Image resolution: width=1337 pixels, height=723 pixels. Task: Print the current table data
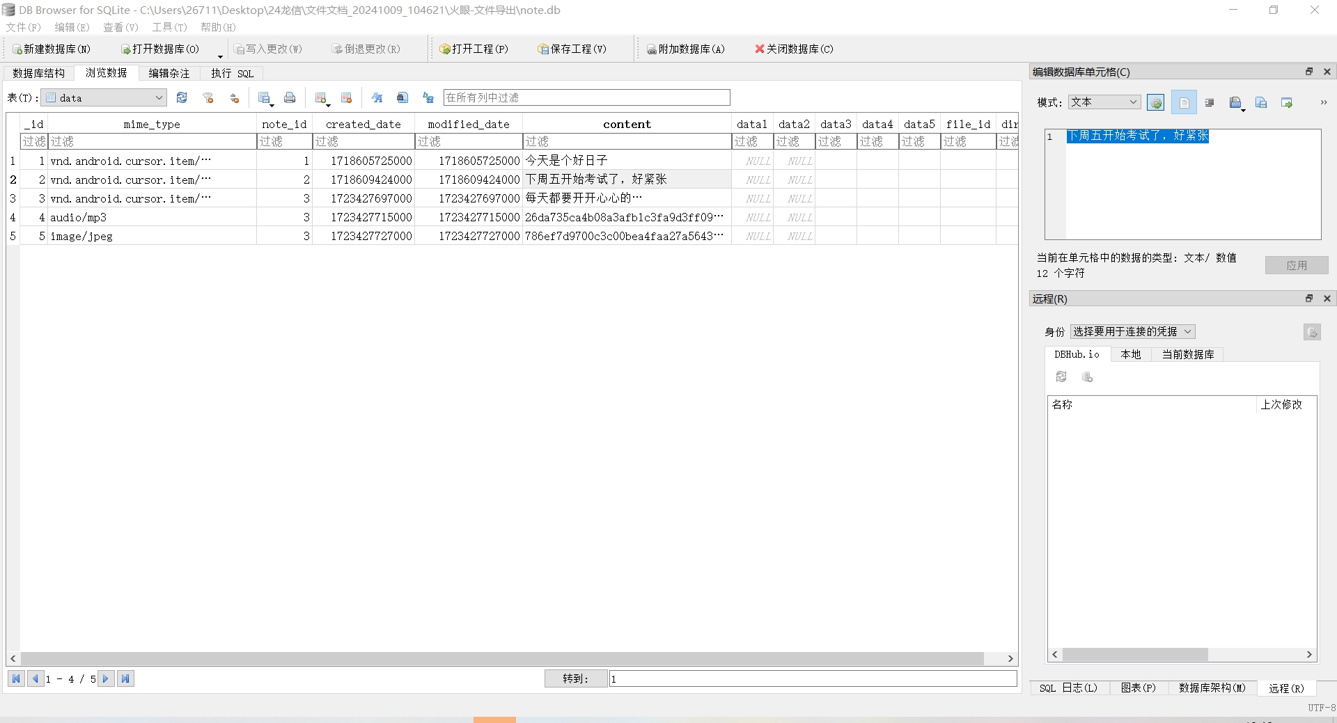click(290, 97)
